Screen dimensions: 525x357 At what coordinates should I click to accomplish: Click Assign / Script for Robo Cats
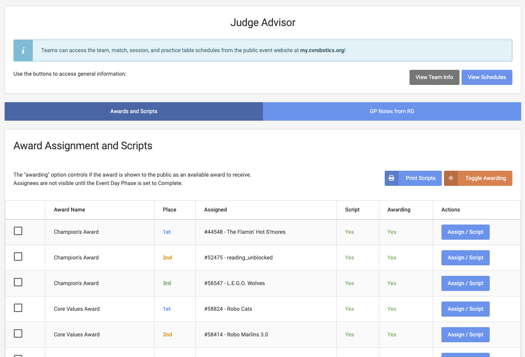click(x=465, y=309)
